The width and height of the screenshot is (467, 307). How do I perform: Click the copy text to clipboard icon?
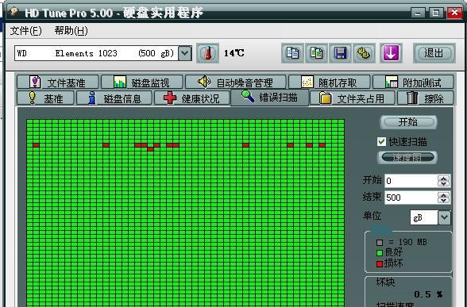click(x=292, y=53)
